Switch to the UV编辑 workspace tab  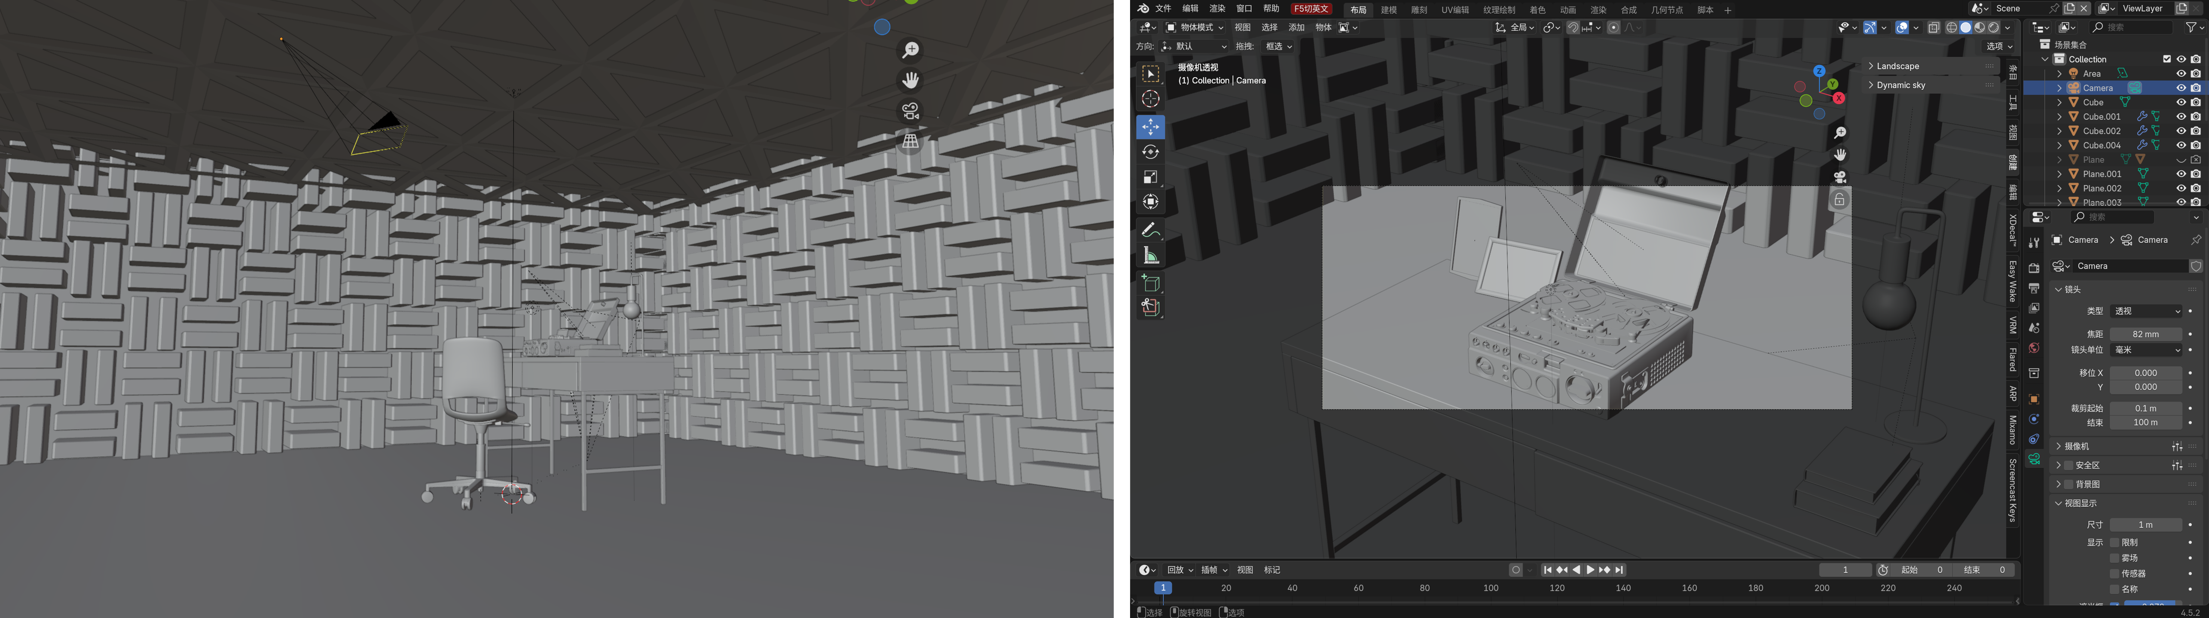click(1454, 9)
